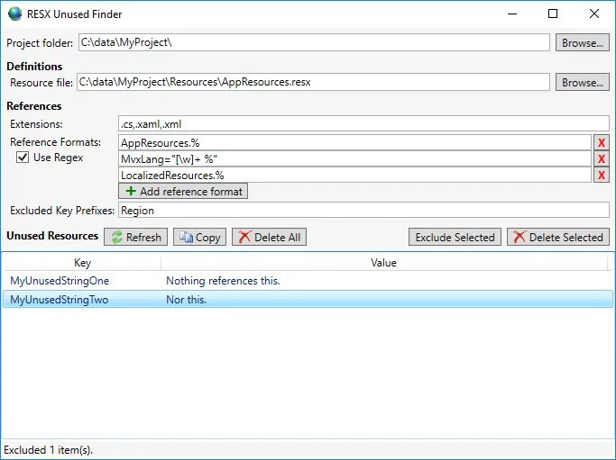Focus the Resource file path field
This screenshot has height=460, width=616.
coord(313,82)
